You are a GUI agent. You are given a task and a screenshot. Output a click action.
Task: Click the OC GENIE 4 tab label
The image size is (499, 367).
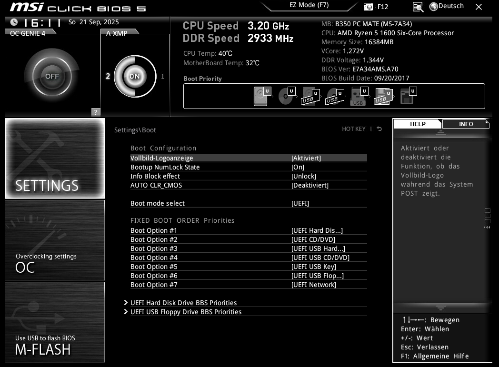point(28,33)
